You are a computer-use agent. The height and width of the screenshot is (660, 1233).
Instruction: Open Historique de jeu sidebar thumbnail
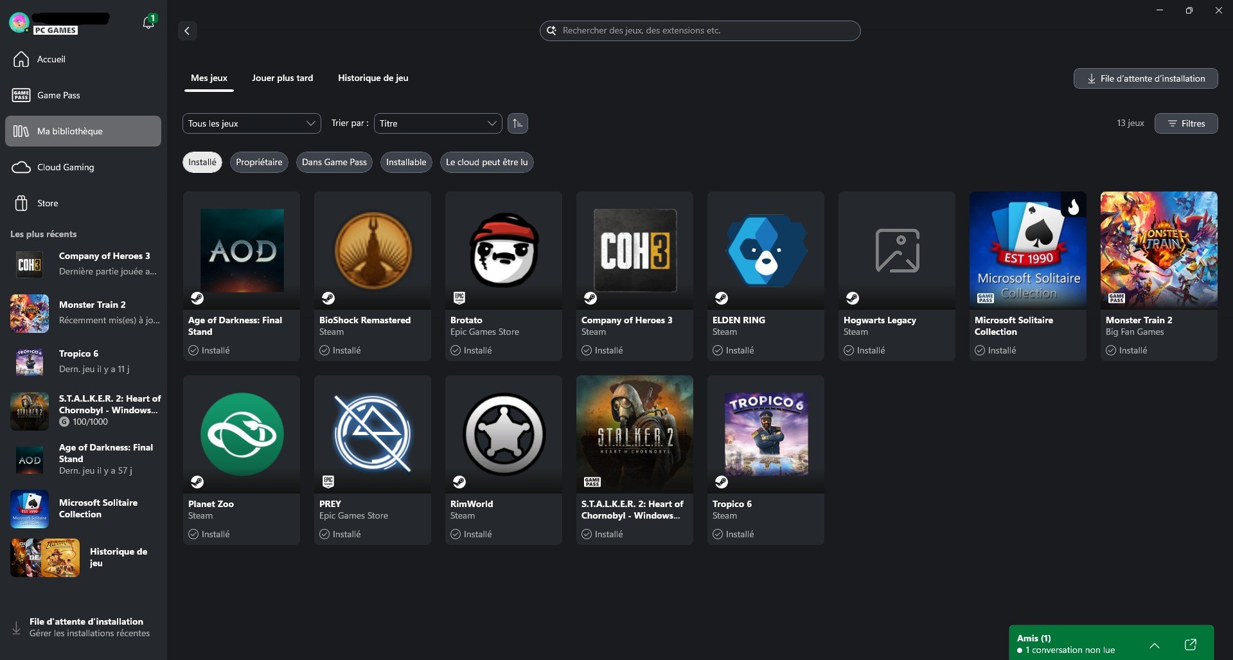[x=45, y=557]
